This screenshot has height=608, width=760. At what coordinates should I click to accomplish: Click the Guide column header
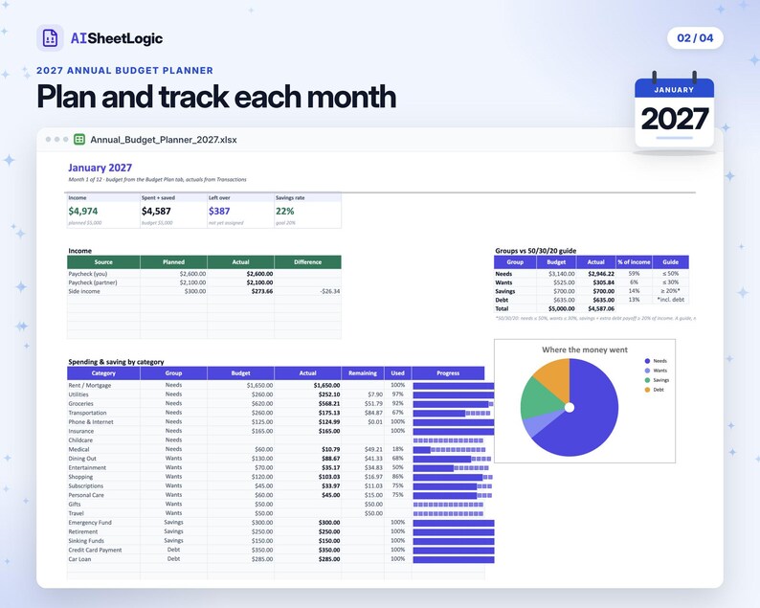click(x=670, y=261)
